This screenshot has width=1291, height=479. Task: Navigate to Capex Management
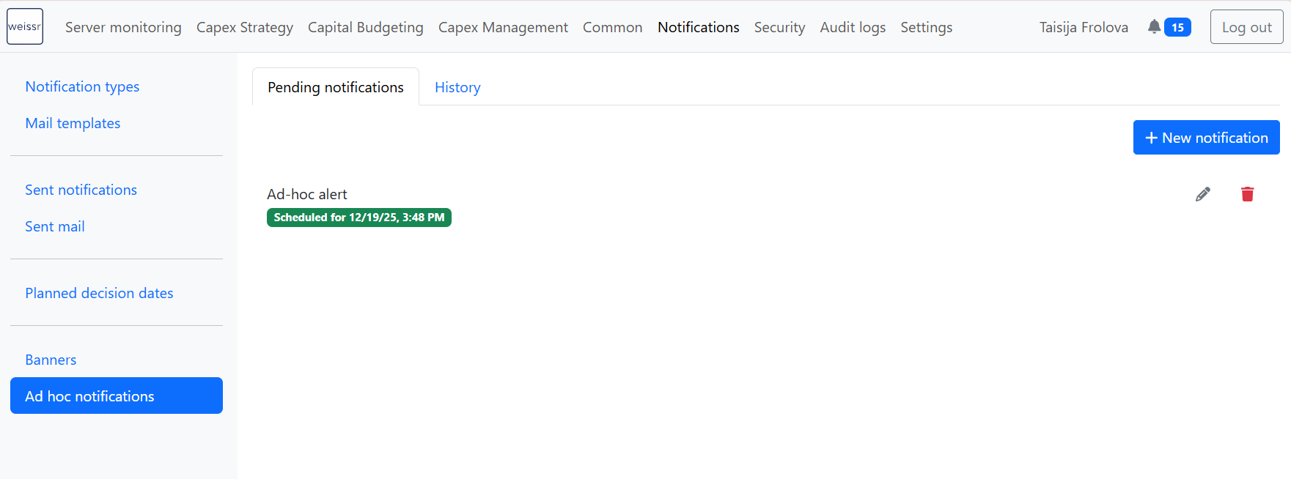pyautogui.click(x=503, y=27)
